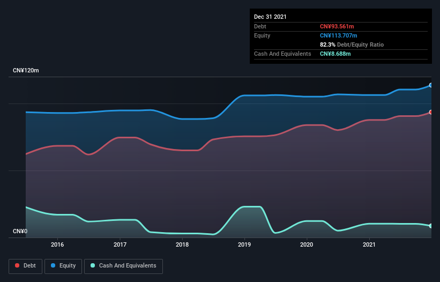Click the 2018 x-axis label
This screenshot has width=440, height=282.
[182, 244]
